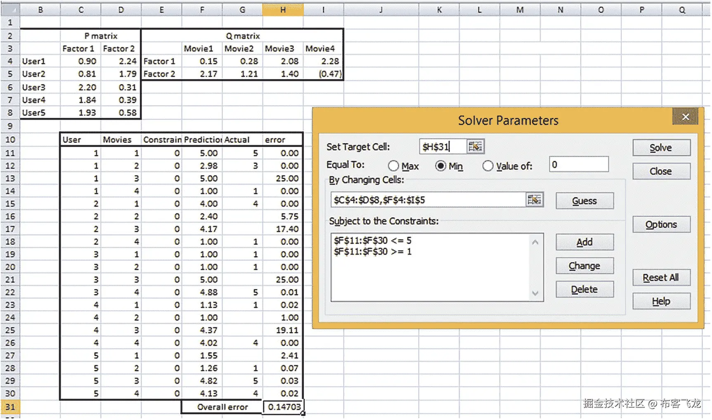This screenshot has height=420, width=712.
Task: Select column F header
Action: [202, 10]
